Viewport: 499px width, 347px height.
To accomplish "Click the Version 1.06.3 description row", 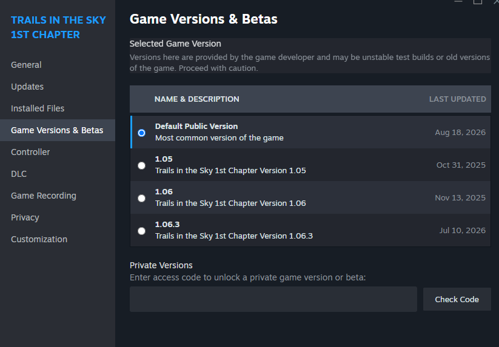I will tap(310, 230).
